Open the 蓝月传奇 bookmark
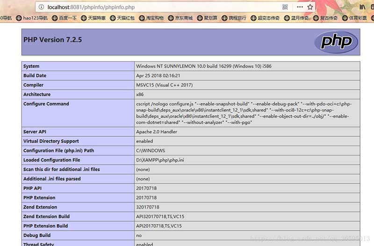Viewport: 374px width, 246px height. pyautogui.click(x=296, y=18)
